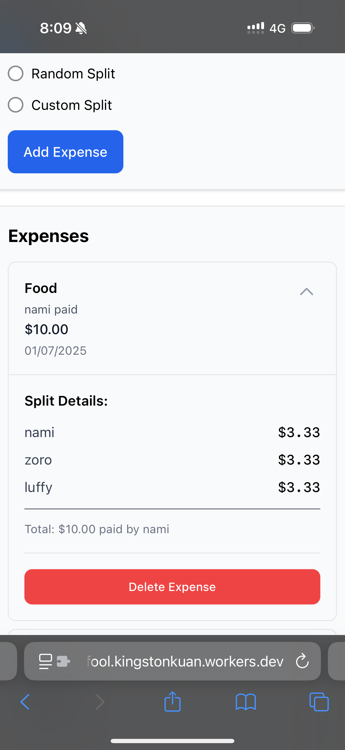Viewport: 345px width, 750px height.
Task: Go back to the previous page
Action: tap(25, 702)
